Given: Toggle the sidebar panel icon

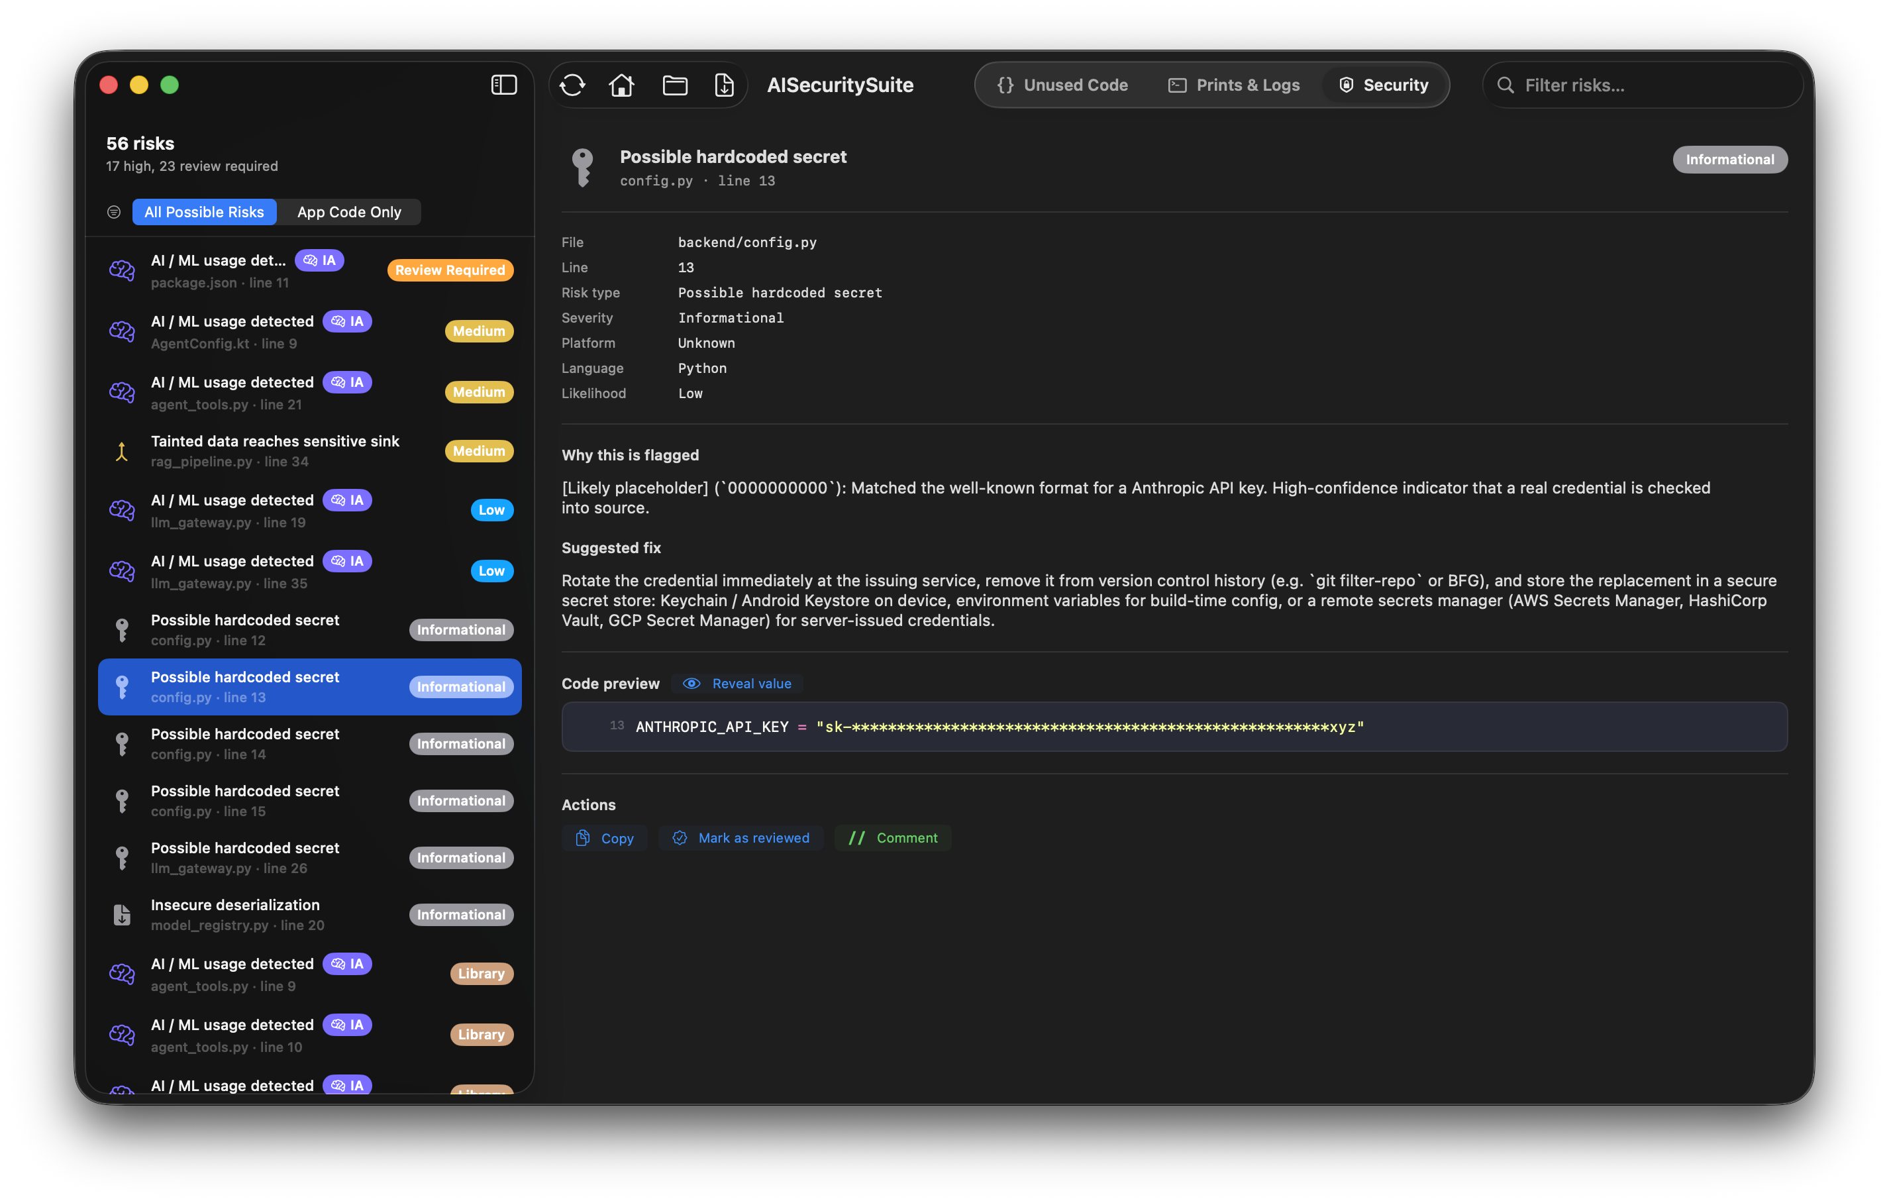Looking at the screenshot, I should 503,85.
